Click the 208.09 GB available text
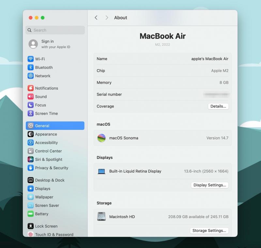This screenshot has height=248, width=261. (198, 217)
